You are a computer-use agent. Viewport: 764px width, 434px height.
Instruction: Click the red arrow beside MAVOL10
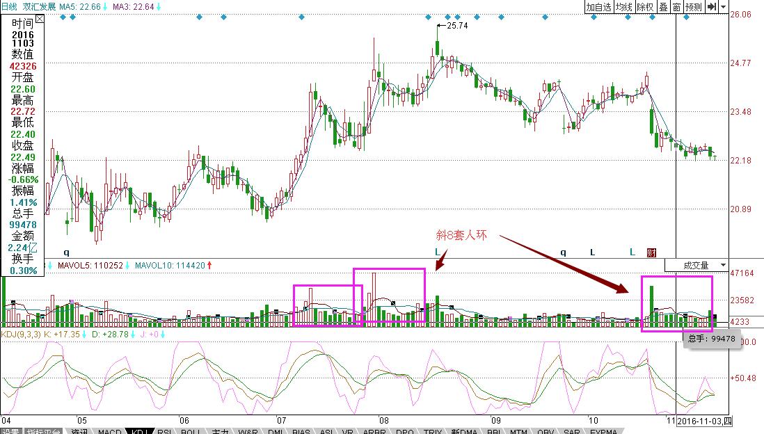pos(209,265)
